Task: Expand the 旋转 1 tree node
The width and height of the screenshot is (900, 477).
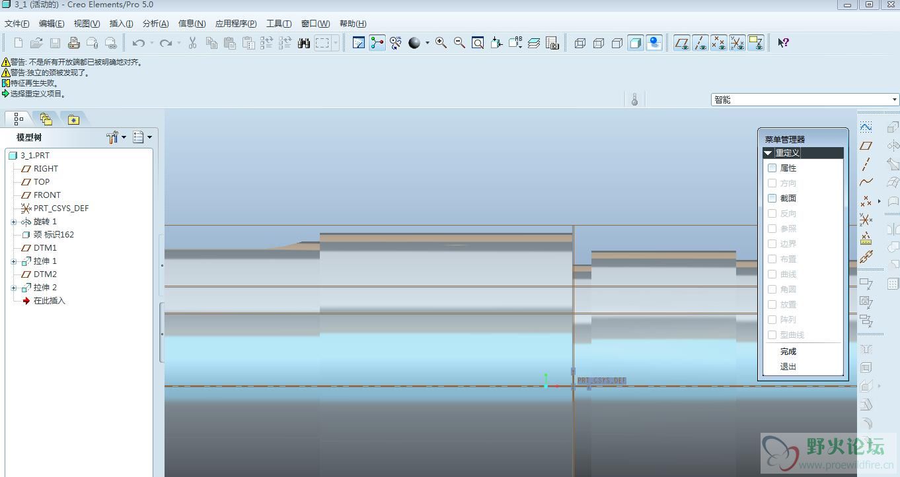Action: [x=14, y=222]
